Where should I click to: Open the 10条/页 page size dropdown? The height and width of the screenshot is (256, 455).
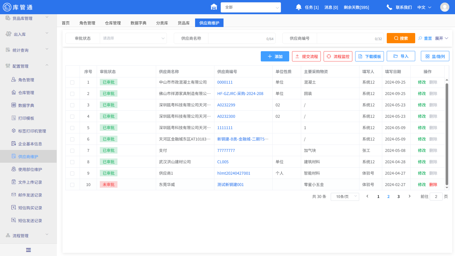345,197
